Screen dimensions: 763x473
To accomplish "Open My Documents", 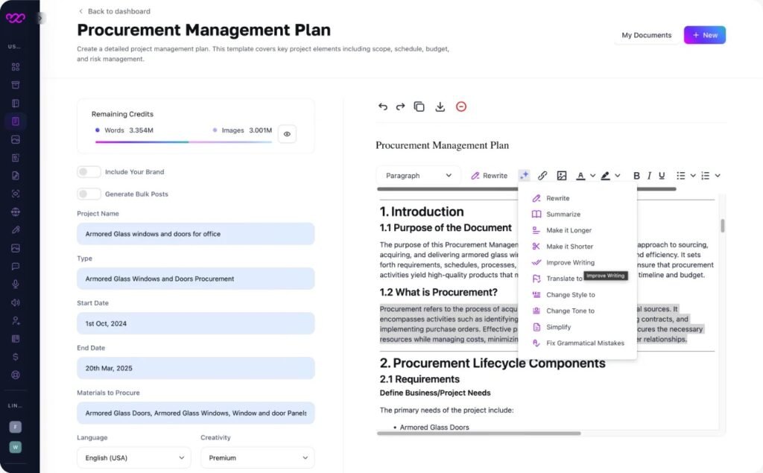I will (646, 34).
